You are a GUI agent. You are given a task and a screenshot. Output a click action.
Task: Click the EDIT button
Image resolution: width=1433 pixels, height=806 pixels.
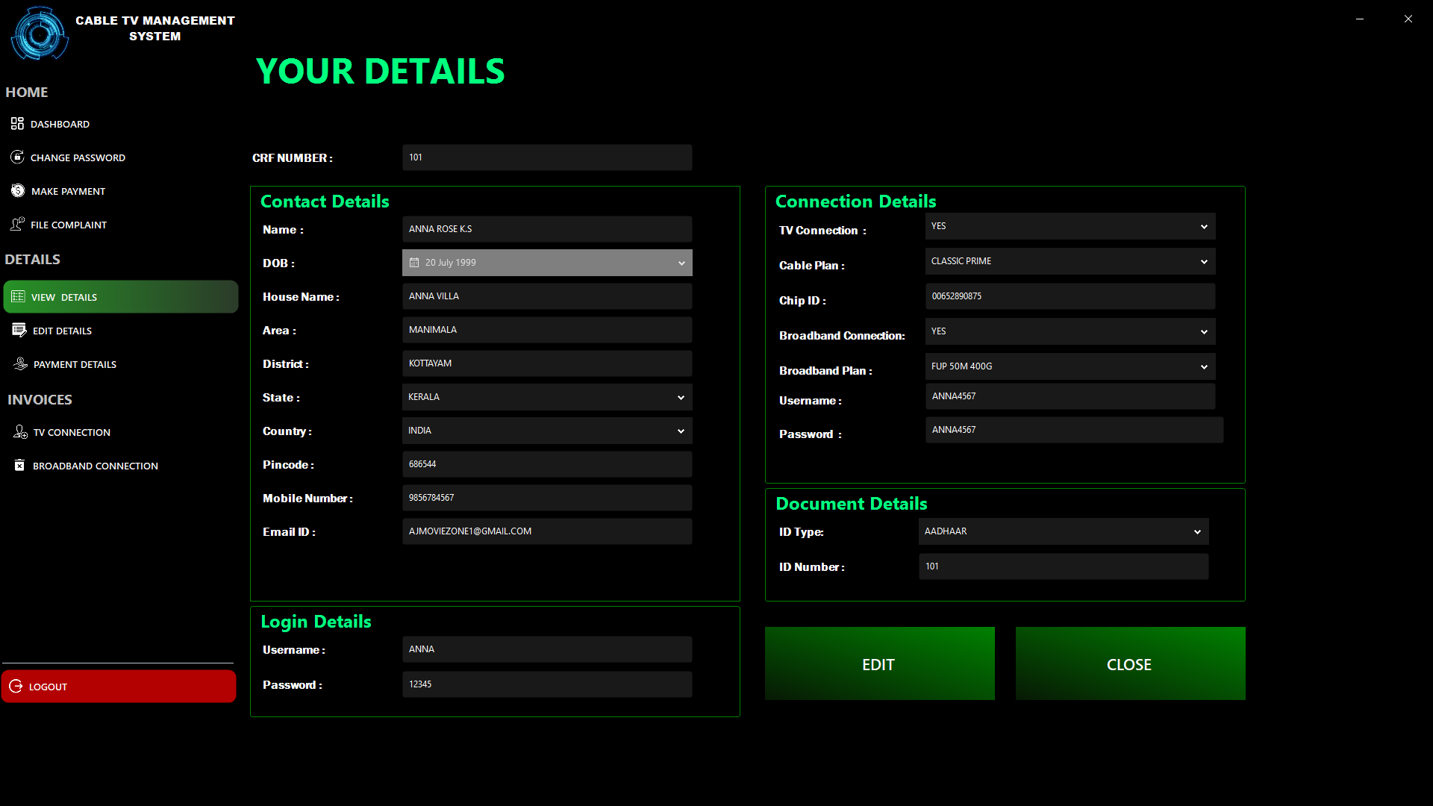[879, 663]
